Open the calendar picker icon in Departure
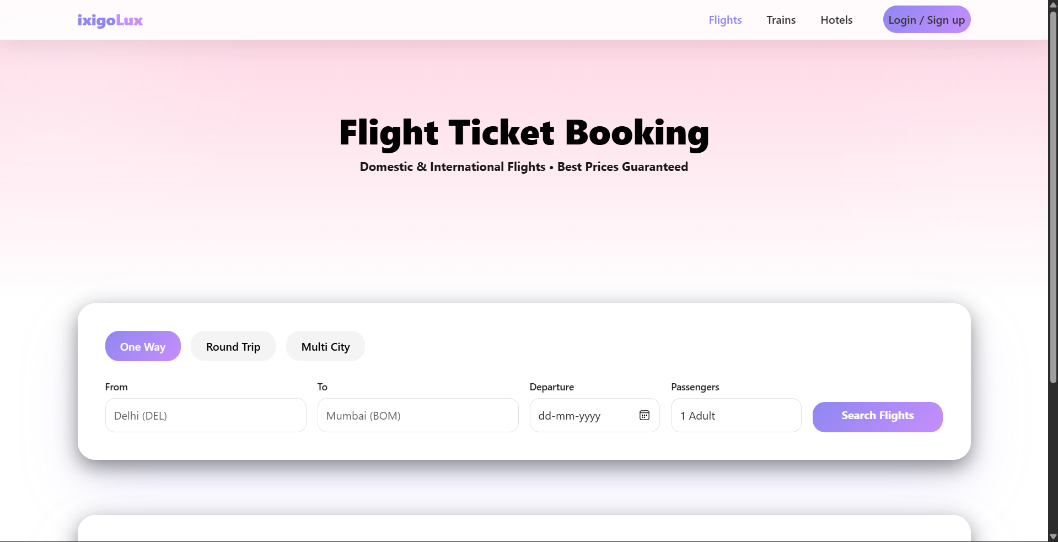The width and height of the screenshot is (1058, 542). [644, 415]
